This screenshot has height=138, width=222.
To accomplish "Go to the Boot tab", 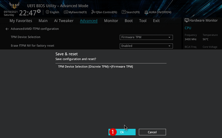I will click(x=128, y=21).
